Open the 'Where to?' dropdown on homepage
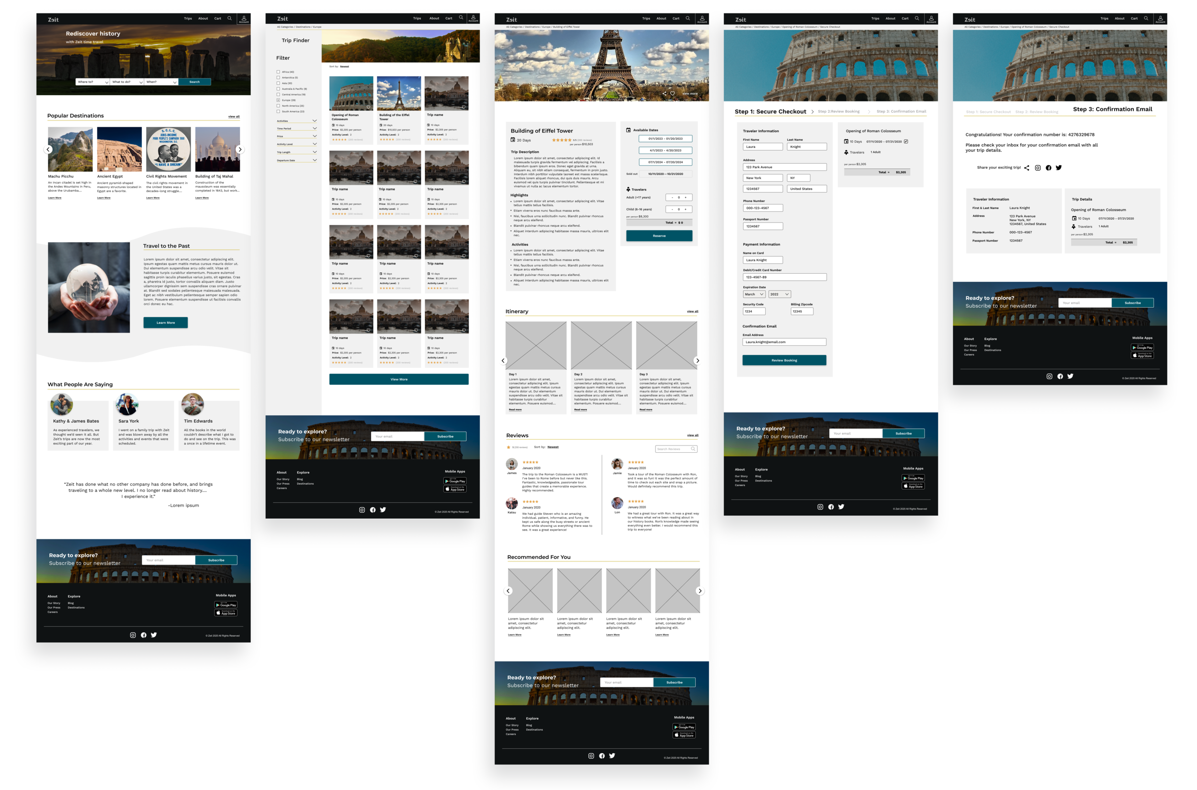 (x=93, y=82)
